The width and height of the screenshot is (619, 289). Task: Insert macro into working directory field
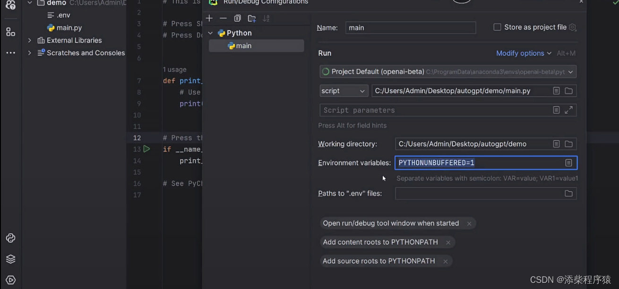pyautogui.click(x=556, y=144)
